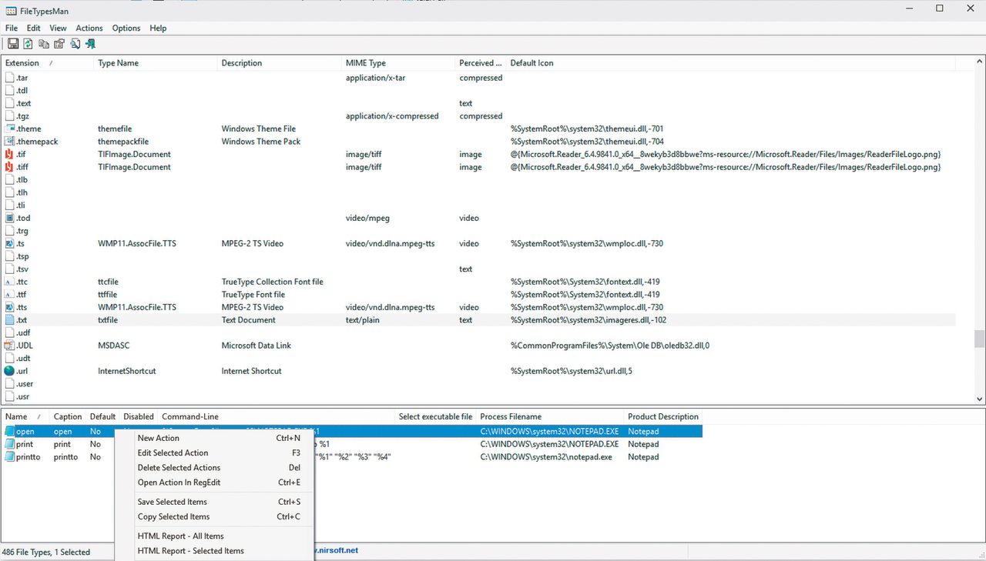Choose Save Selected Items in context menu
The image size is (986, 561).
tap(214, 502)
